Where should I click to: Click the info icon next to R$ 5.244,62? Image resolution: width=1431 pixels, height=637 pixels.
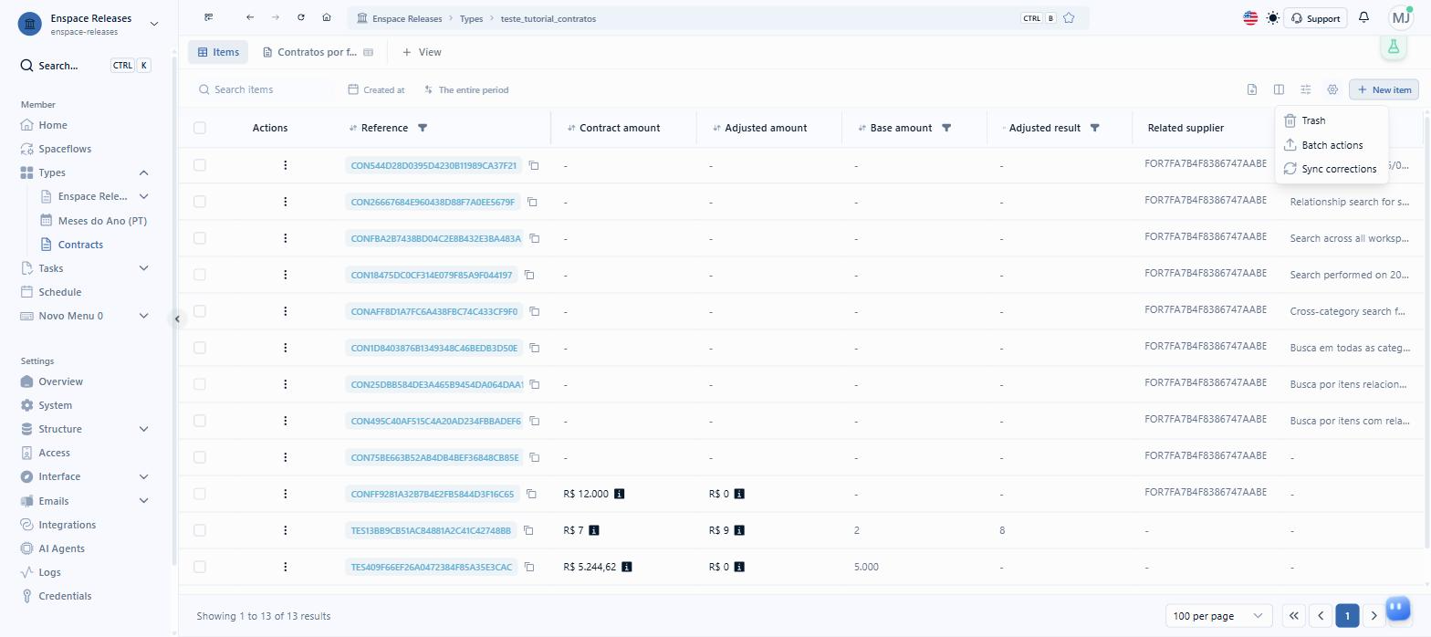pos(627,567)
